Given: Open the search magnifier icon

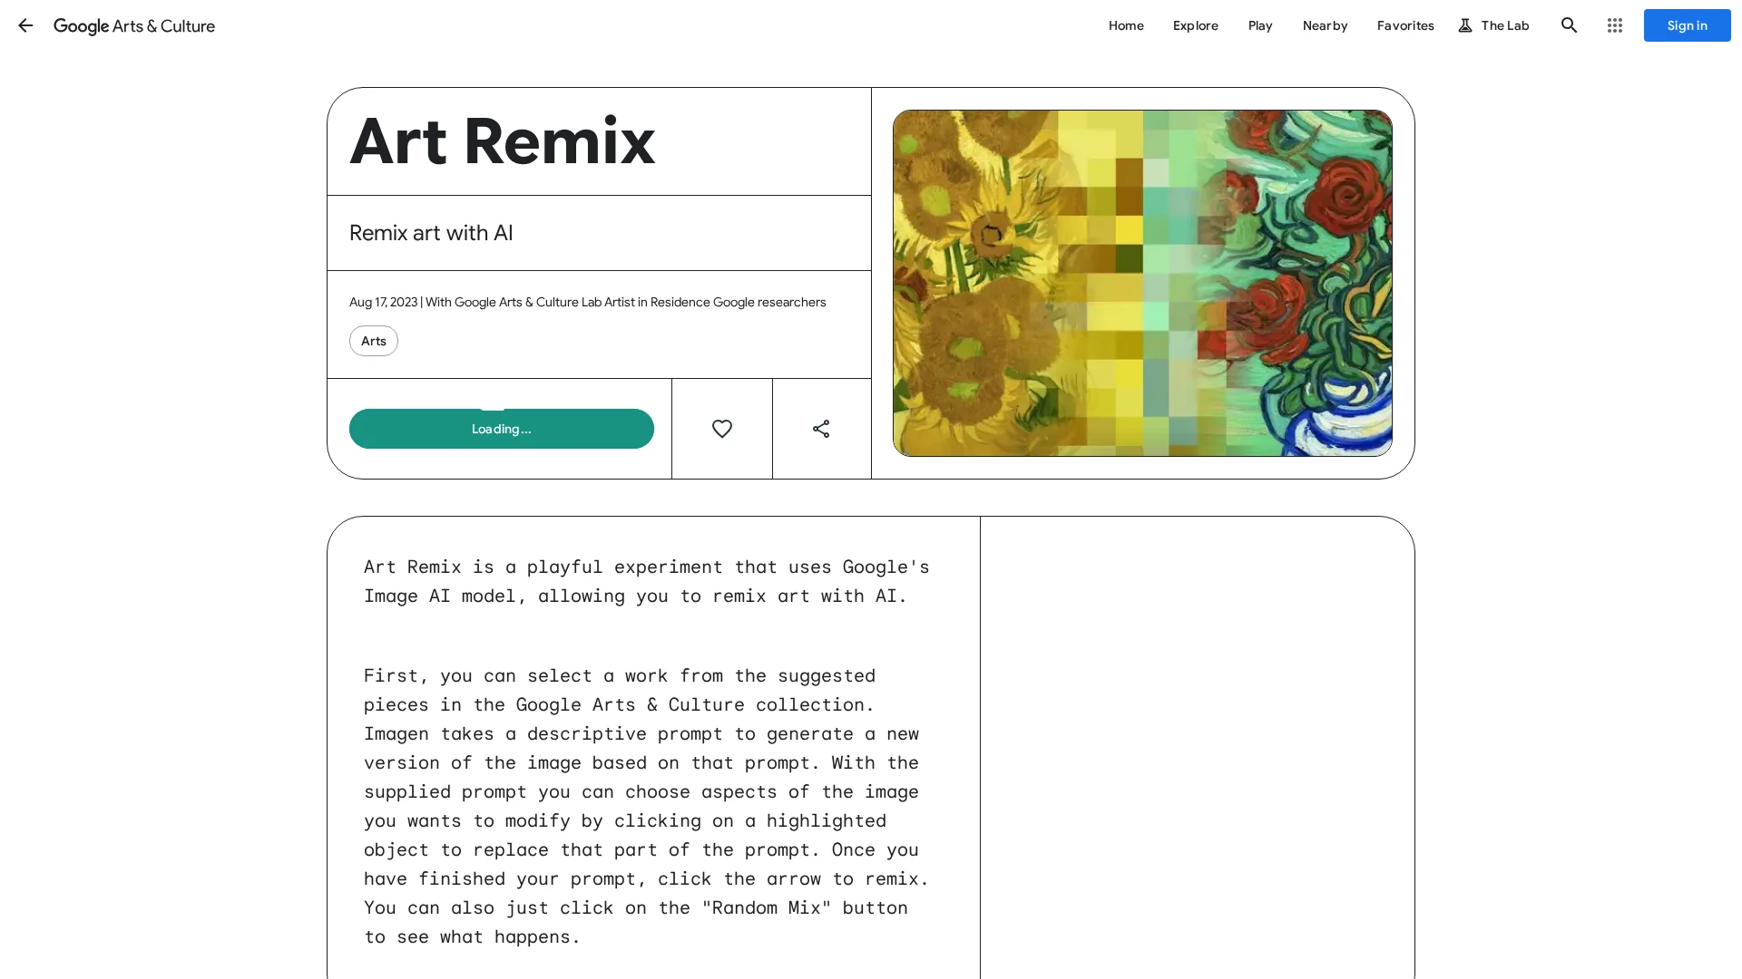Looking at the screenshot, I should 1569,25.
